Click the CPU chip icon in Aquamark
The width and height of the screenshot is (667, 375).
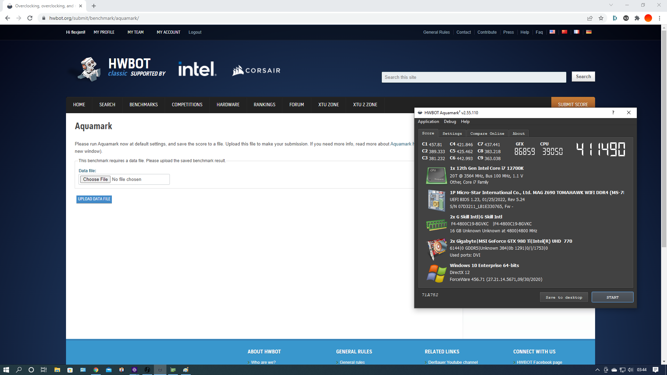pos(436,175)
